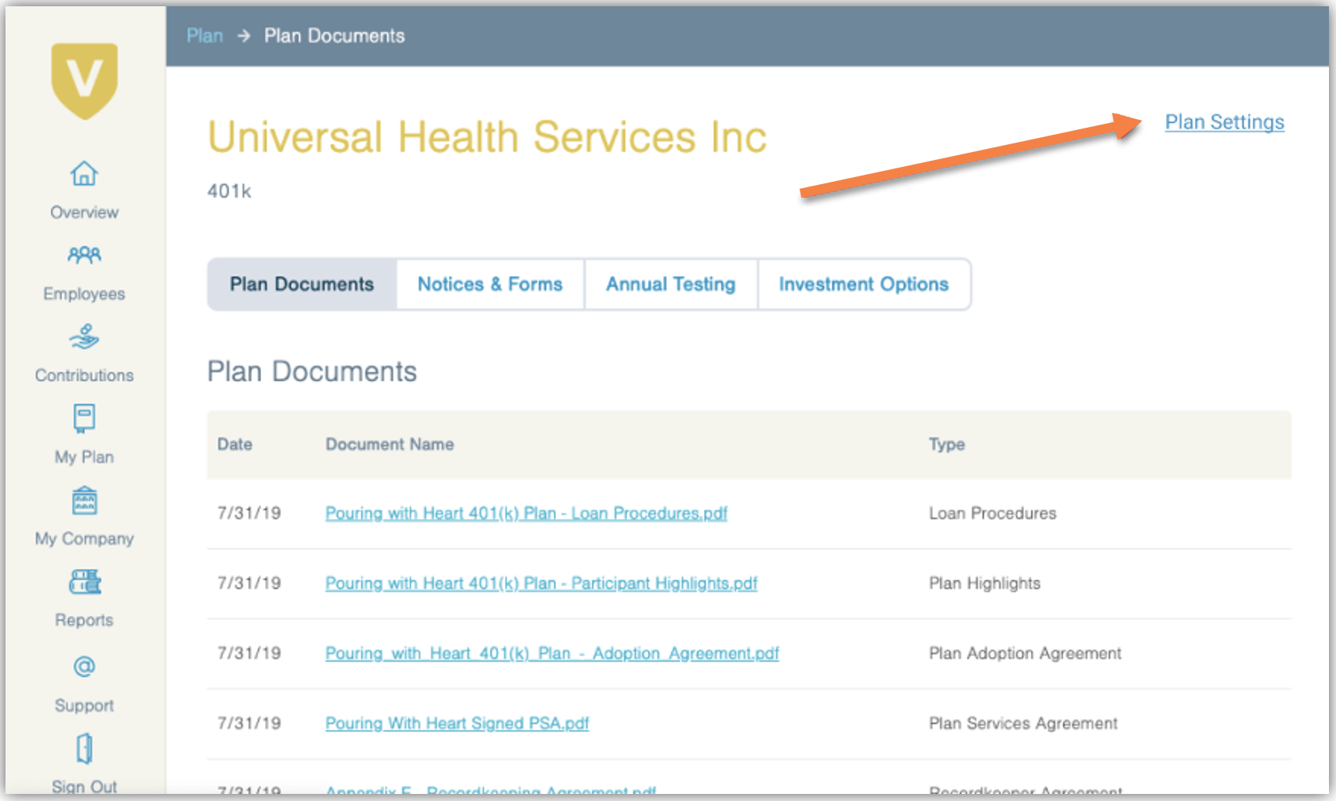Select the Plan Documents tab
Image resolution: width=1336 pixels, height=801 pixels.
302,285
